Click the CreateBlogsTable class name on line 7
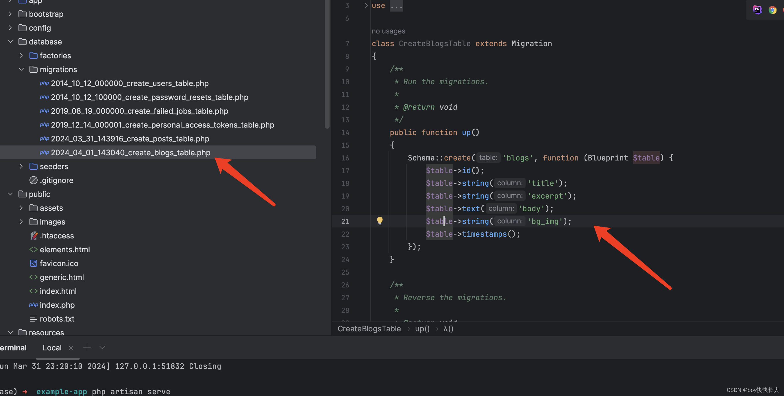Image resolution: width=784 pixels, height=396 pixels. pos(434,44)
